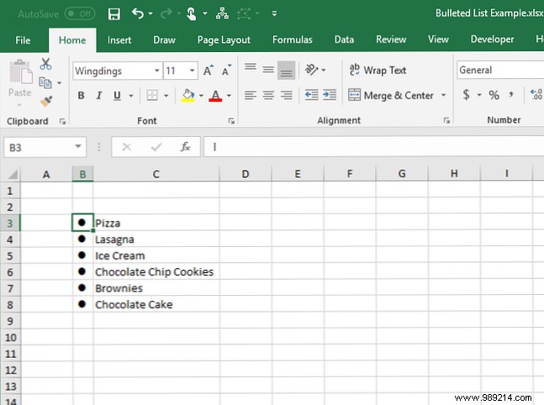544x405 pixels.
Task: Click the Increase Decimal icon
Action: pos(536,95)
